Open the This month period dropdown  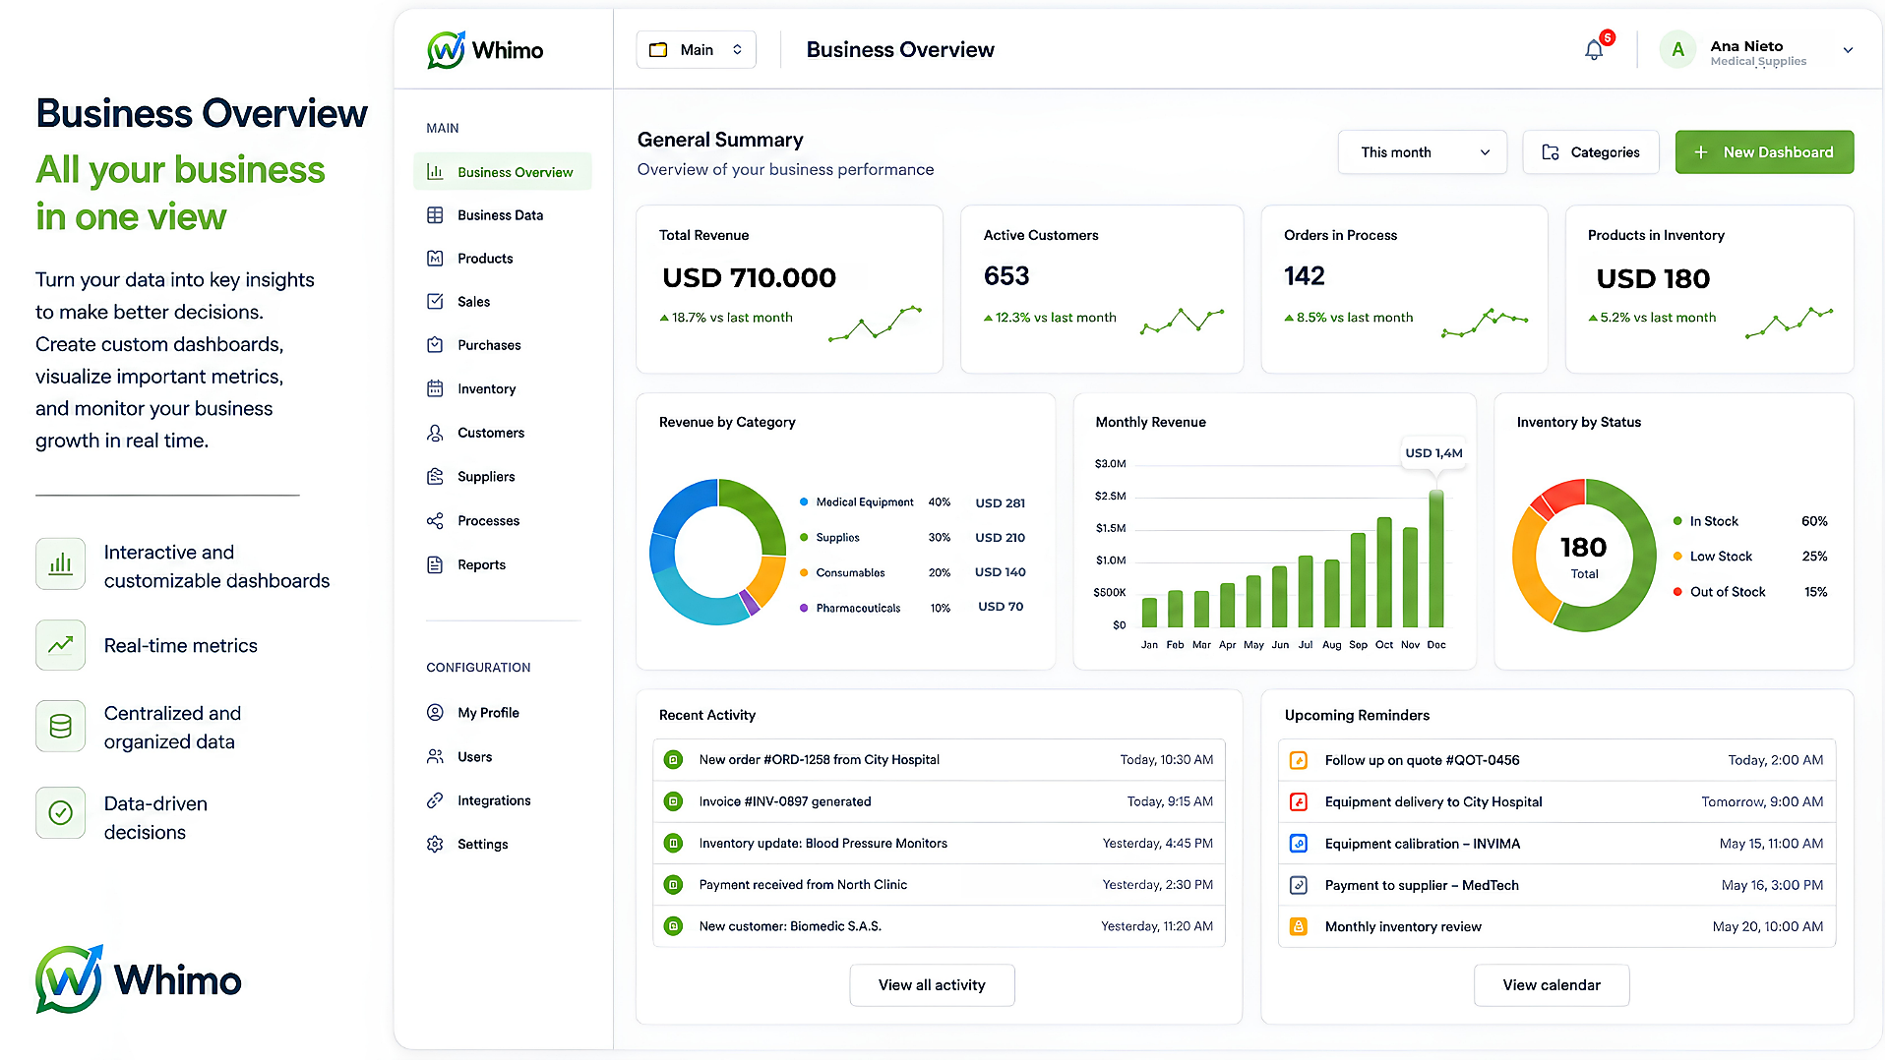[1422, 152]
